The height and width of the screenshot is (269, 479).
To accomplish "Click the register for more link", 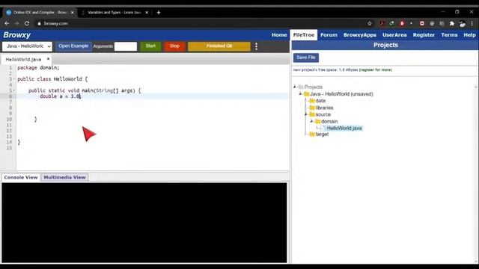I will (x=376, y=69).
